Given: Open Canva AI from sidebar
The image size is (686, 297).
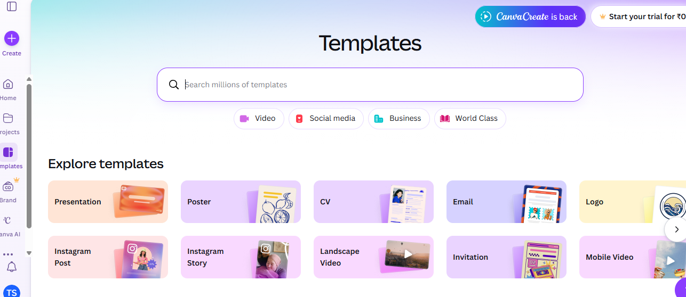Looking at the screenshot, I should [x=7, y=220].
